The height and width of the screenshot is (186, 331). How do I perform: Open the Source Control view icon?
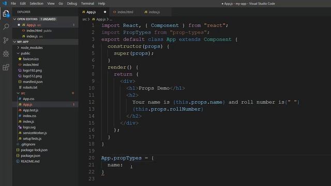pyautogui.click(x=6, y=40)
